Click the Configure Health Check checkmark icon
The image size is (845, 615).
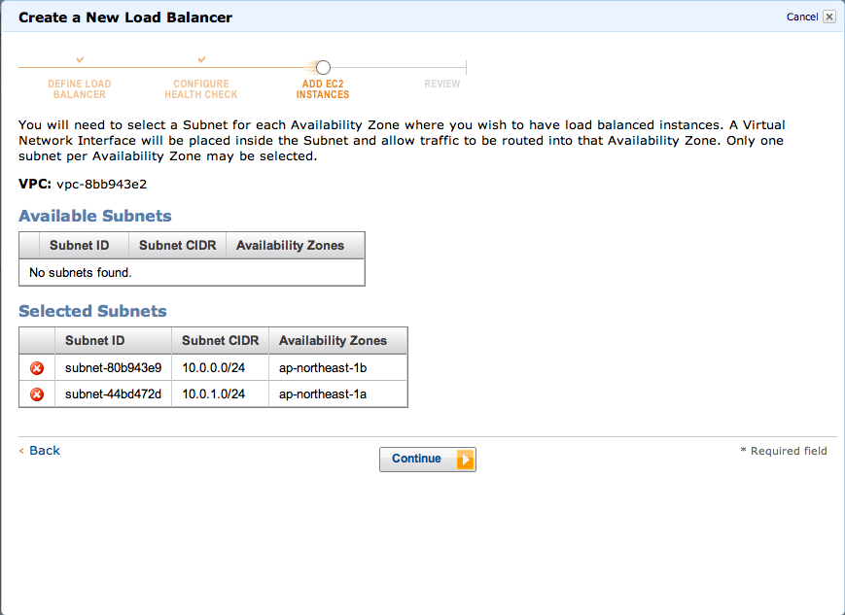200,58
